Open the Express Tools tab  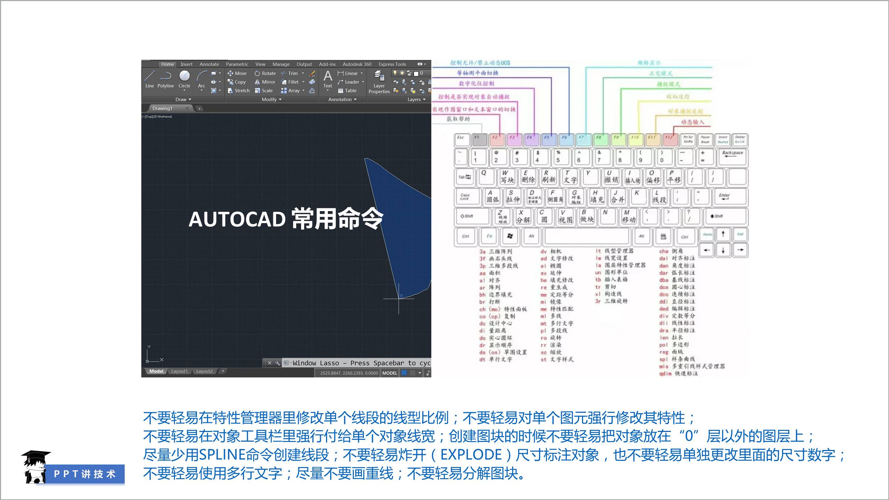(x=392, y=64)
